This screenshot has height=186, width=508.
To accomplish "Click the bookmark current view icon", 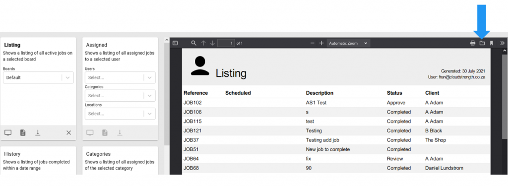I will 492,43.
